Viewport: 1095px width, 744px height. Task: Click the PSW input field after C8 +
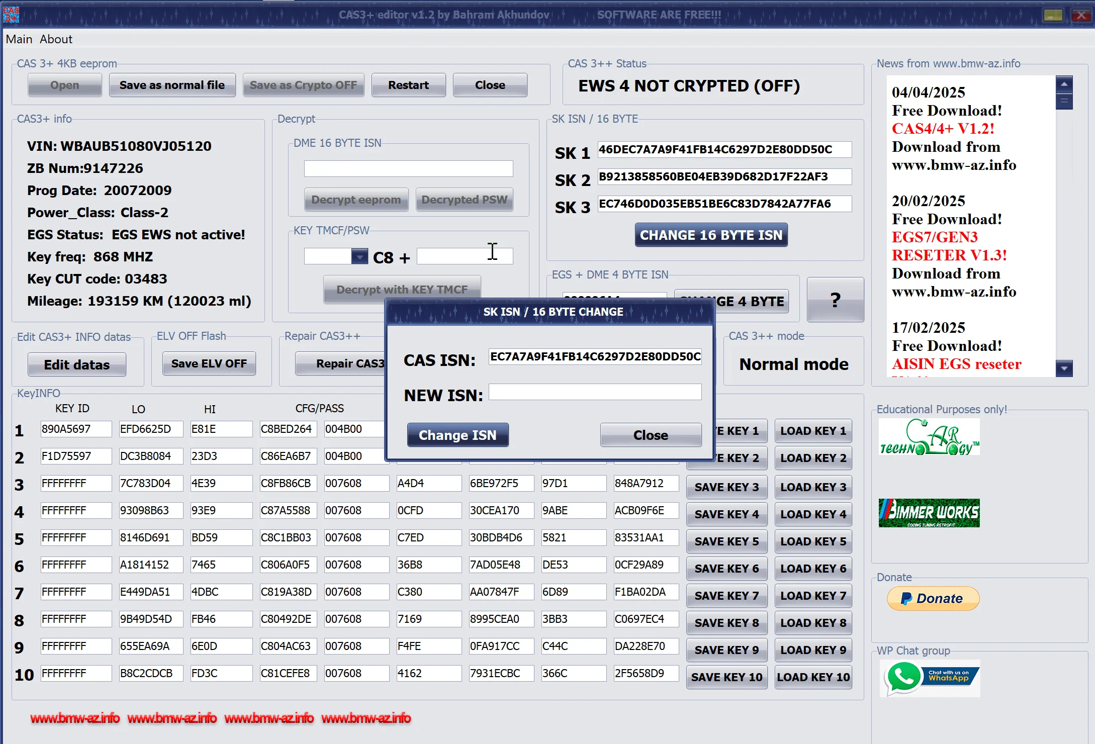[465, 256]
